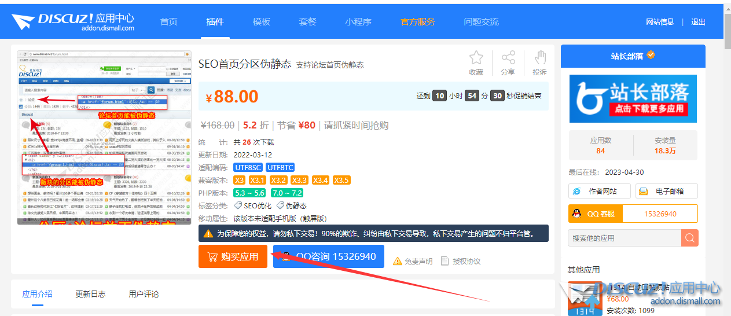The height and width of the screenshot is (316, 731).
Task: Click the X3.3 compatibility badge
Action: tap(299, 180)
